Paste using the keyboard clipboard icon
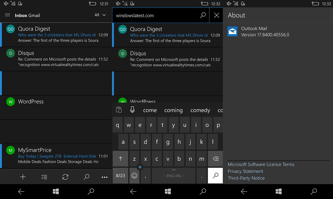Image resolution: width=333 pixels, height=199 pixels. tap(119, 110)
